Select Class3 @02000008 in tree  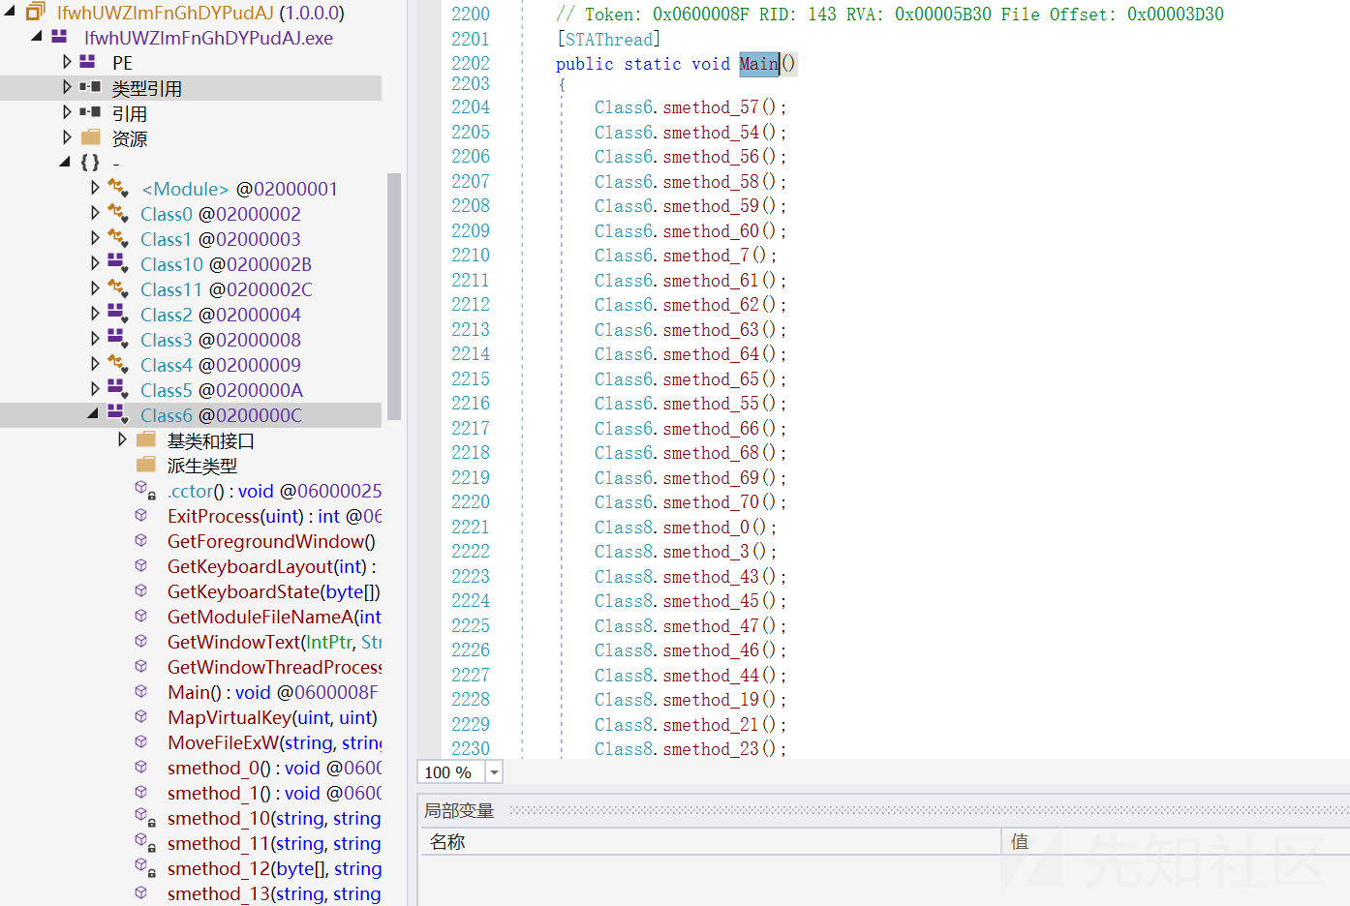(x=221, y=340)
